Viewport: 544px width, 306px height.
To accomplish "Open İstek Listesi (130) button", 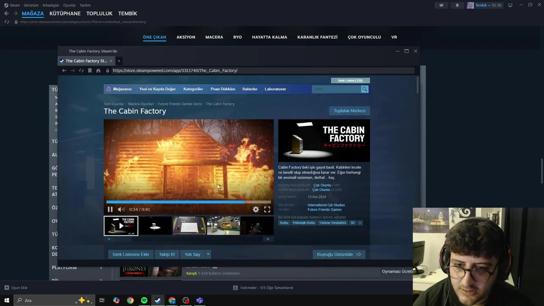I will coord(350,80).
